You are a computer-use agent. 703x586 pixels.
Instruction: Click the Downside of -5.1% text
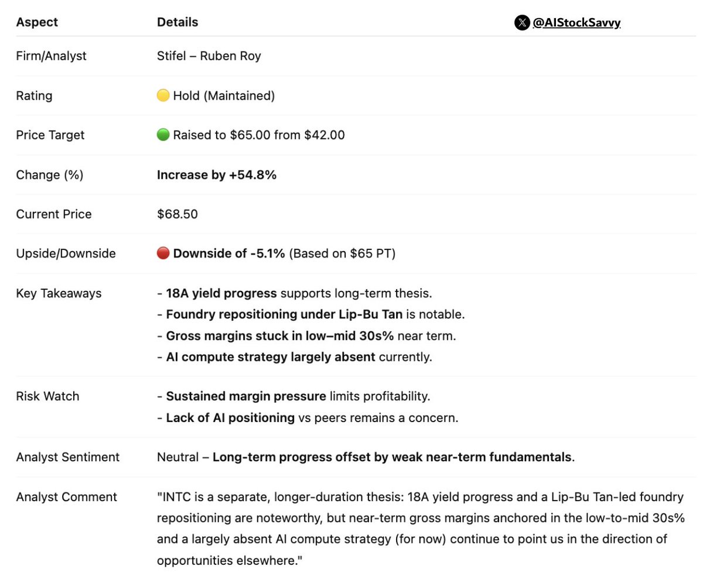click(229, 253)
